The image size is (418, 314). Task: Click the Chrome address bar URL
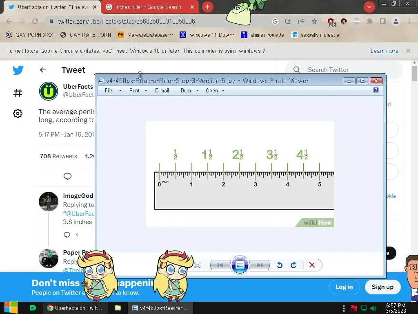pyautogui.click(x=127, y=21)
